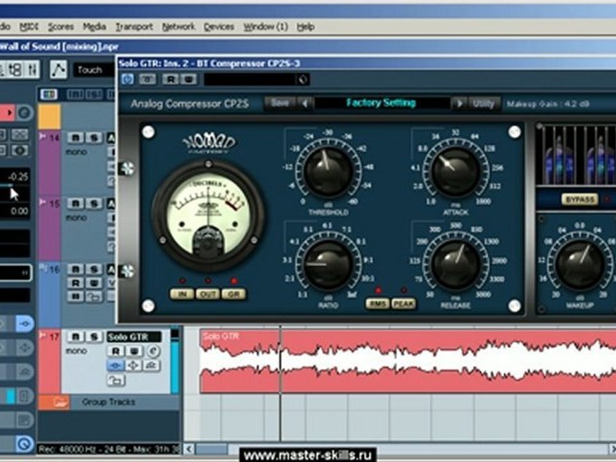Click the automation curve icon beside Touch
The image size is (616, 462).
58,70
